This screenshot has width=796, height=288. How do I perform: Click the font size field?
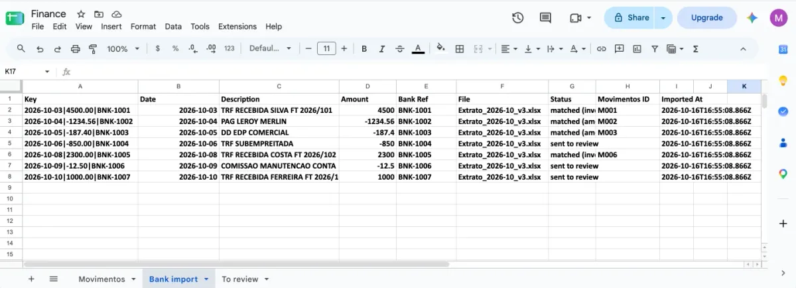(326, 48)
